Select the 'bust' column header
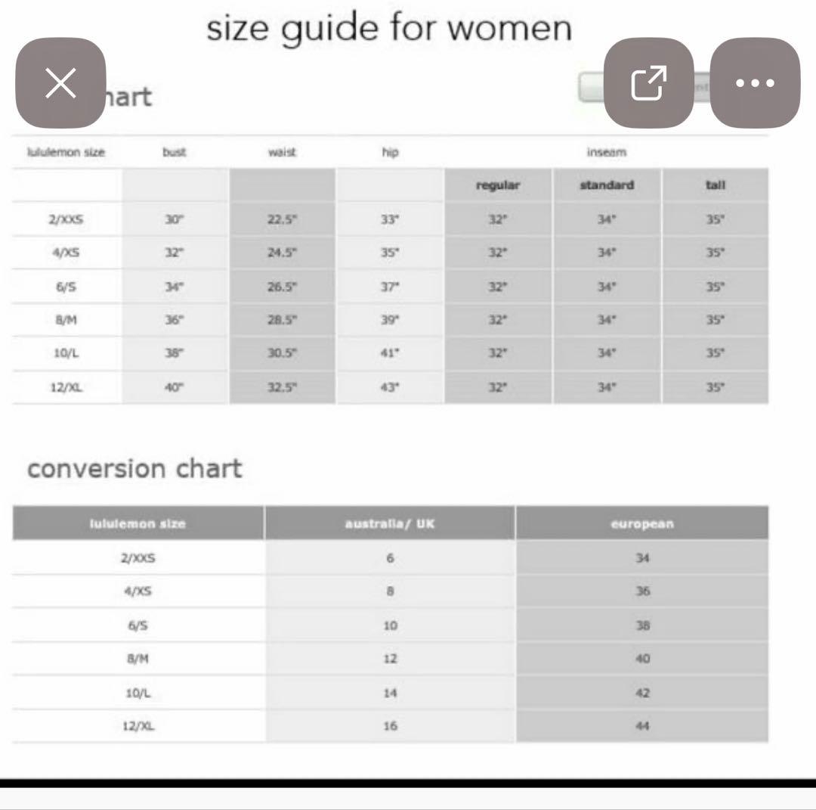The width and height of the screenshot is (816, 810). tap(174, 152)
